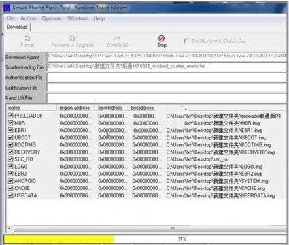Click the Firmware -> Upgrade icon
The height and width of the screenshot is (245, 289).
point(72,39)
